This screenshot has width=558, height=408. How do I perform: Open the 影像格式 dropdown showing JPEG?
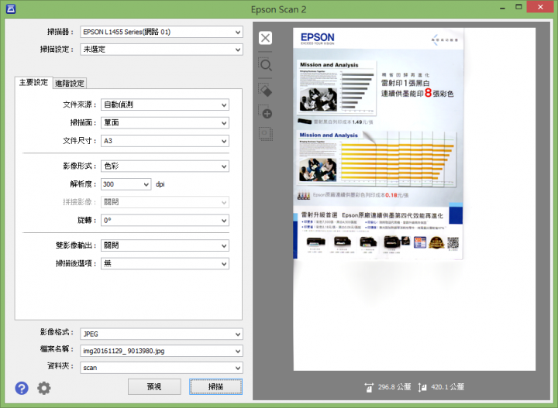point(161,334)
